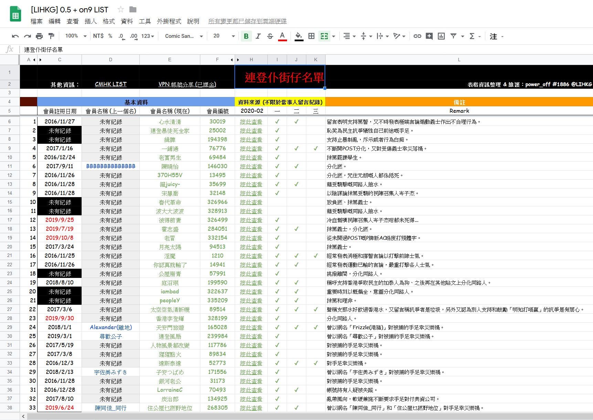The width and height of the screenshot is (593, 420).
Task: Decrease decimal places
Action: pyautogui.click(x=121, y=36)
